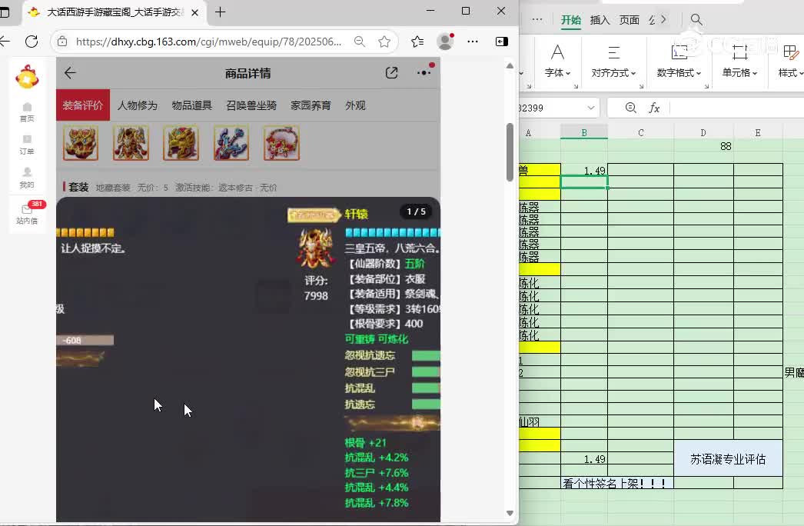Open number format group dialog launcher

[x=706, y=87]
